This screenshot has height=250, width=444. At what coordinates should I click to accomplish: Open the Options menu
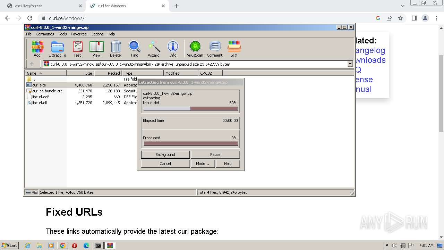(97, 34)
